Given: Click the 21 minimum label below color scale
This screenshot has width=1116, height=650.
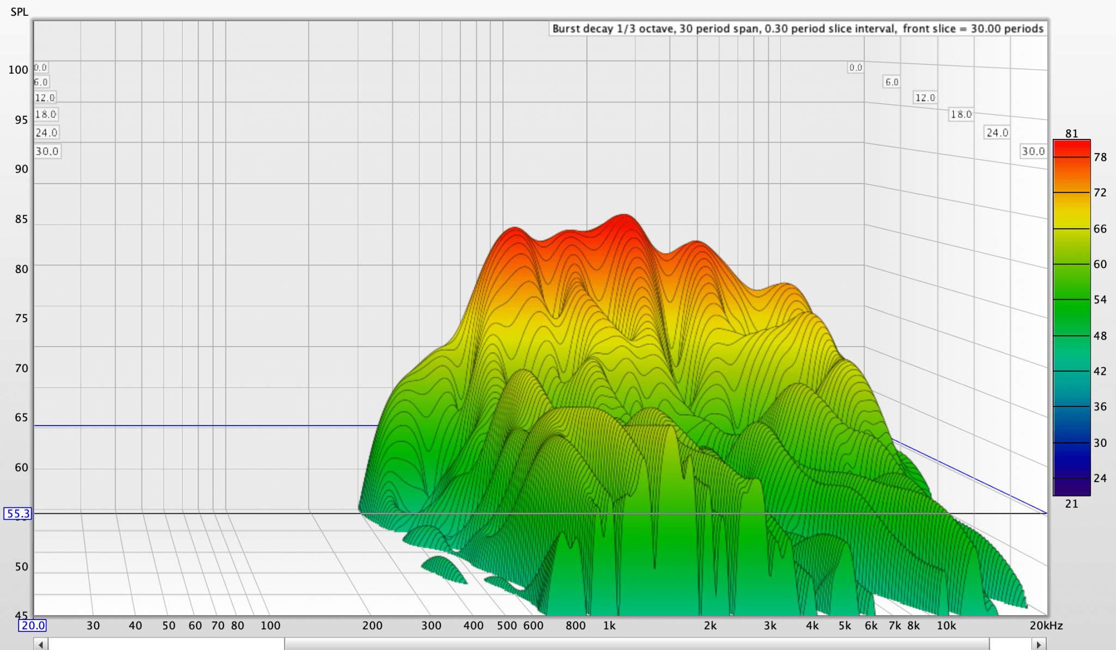Looking at the screenshot, I should 1072,503.
